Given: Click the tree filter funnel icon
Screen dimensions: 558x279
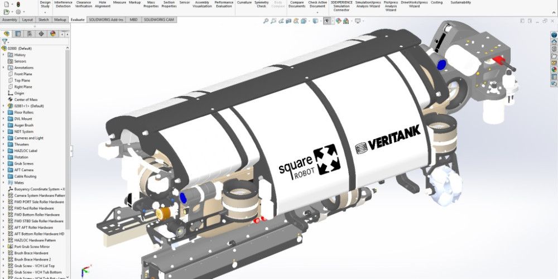Looking at the screenshot, I should tap(4, 41).
